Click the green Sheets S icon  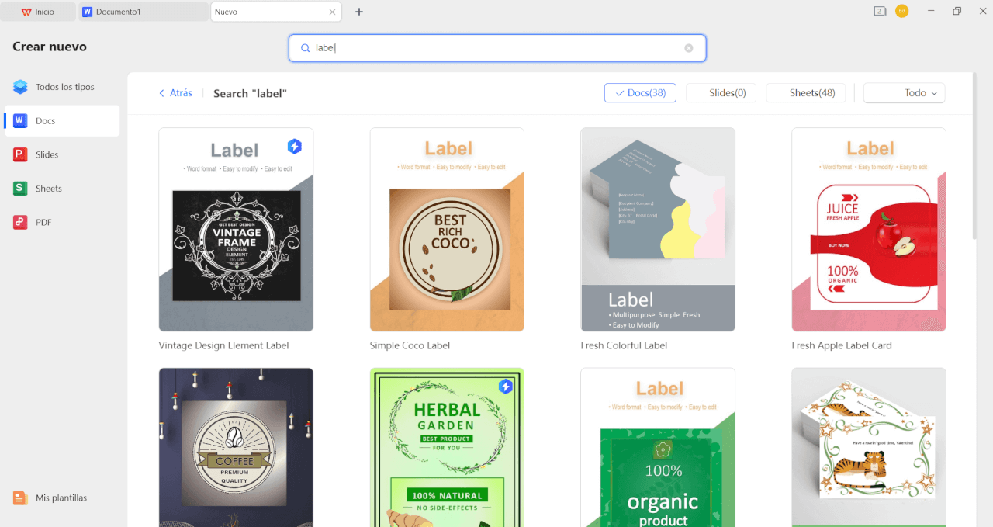point(20,189)
